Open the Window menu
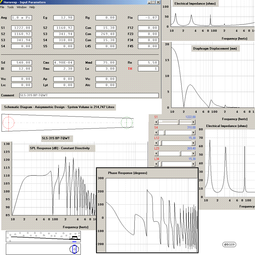This screenshot has height=255, width=255. [21, 7]
